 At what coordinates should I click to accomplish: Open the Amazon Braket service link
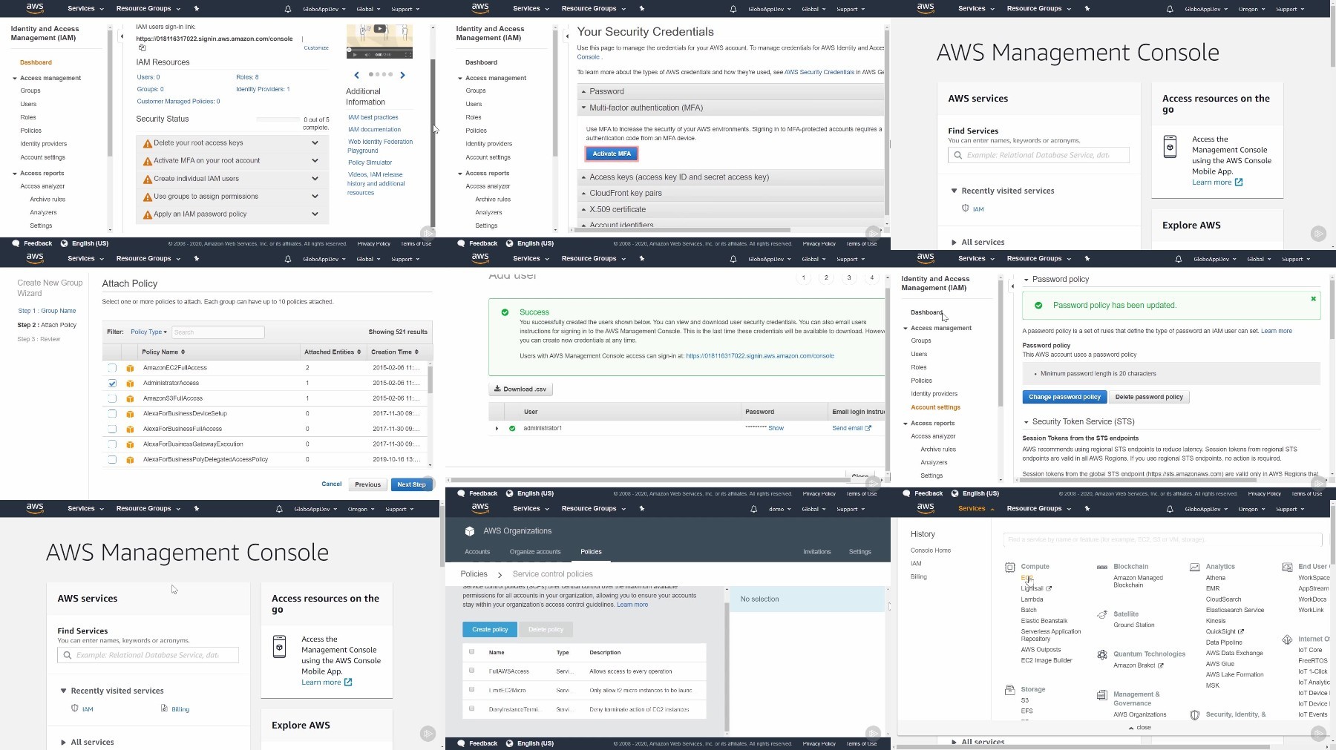(x=1134, y=665)
